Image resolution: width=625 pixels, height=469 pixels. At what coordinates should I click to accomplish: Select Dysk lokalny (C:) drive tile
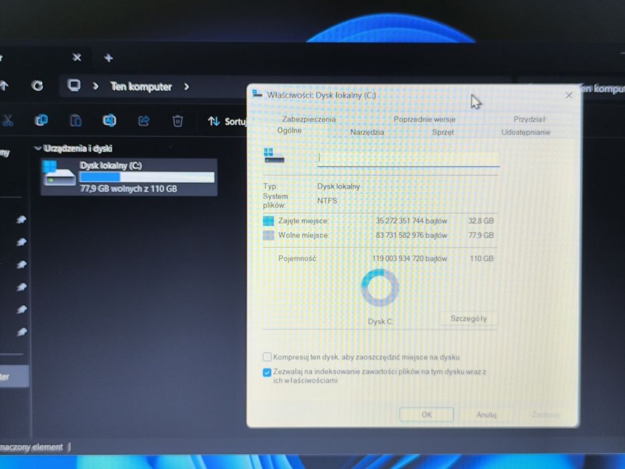[129, 177]
